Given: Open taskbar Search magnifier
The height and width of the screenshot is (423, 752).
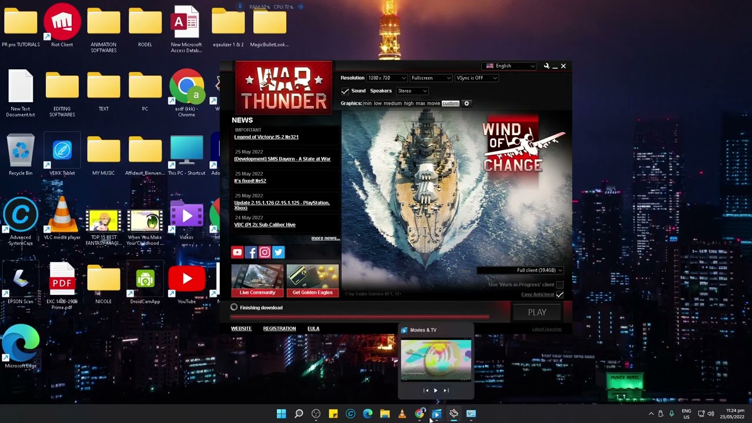Looking at the screenshot, I should click(x=298, y=414).
